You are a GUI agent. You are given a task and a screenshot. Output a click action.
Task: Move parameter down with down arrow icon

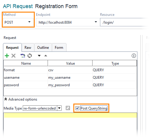39,56
